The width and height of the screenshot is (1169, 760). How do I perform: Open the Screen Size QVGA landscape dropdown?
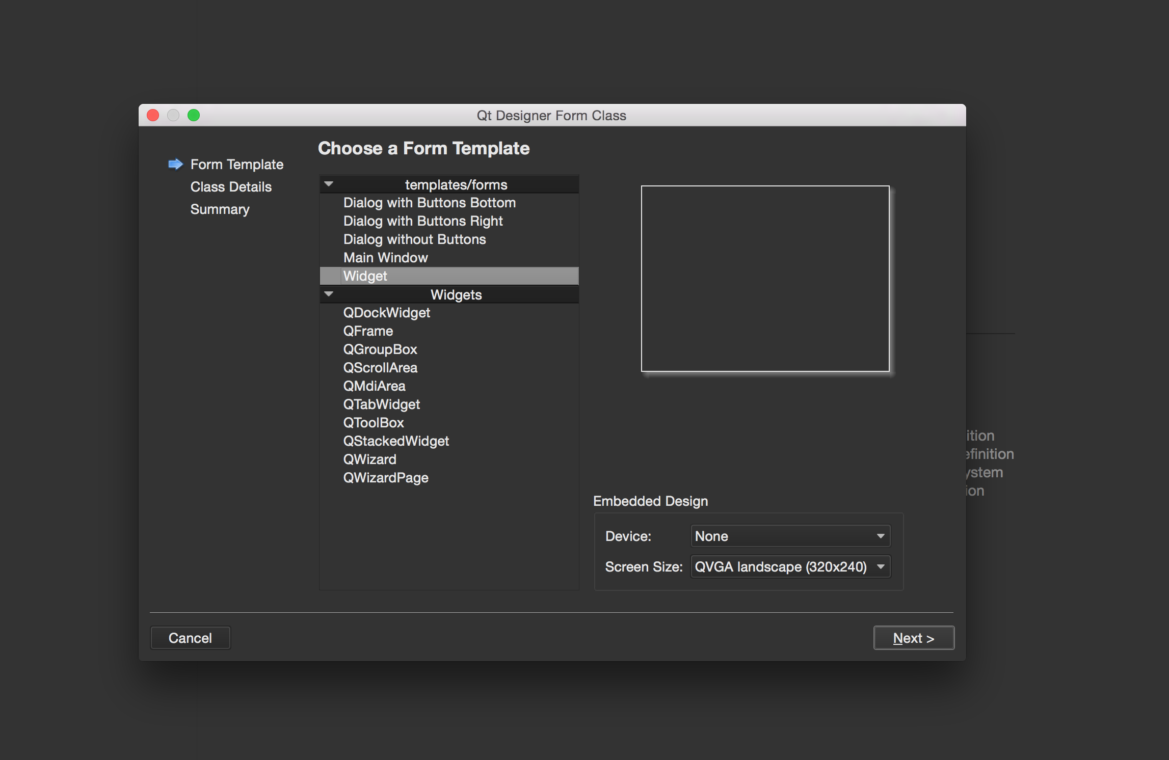click(x=789, y=566)
